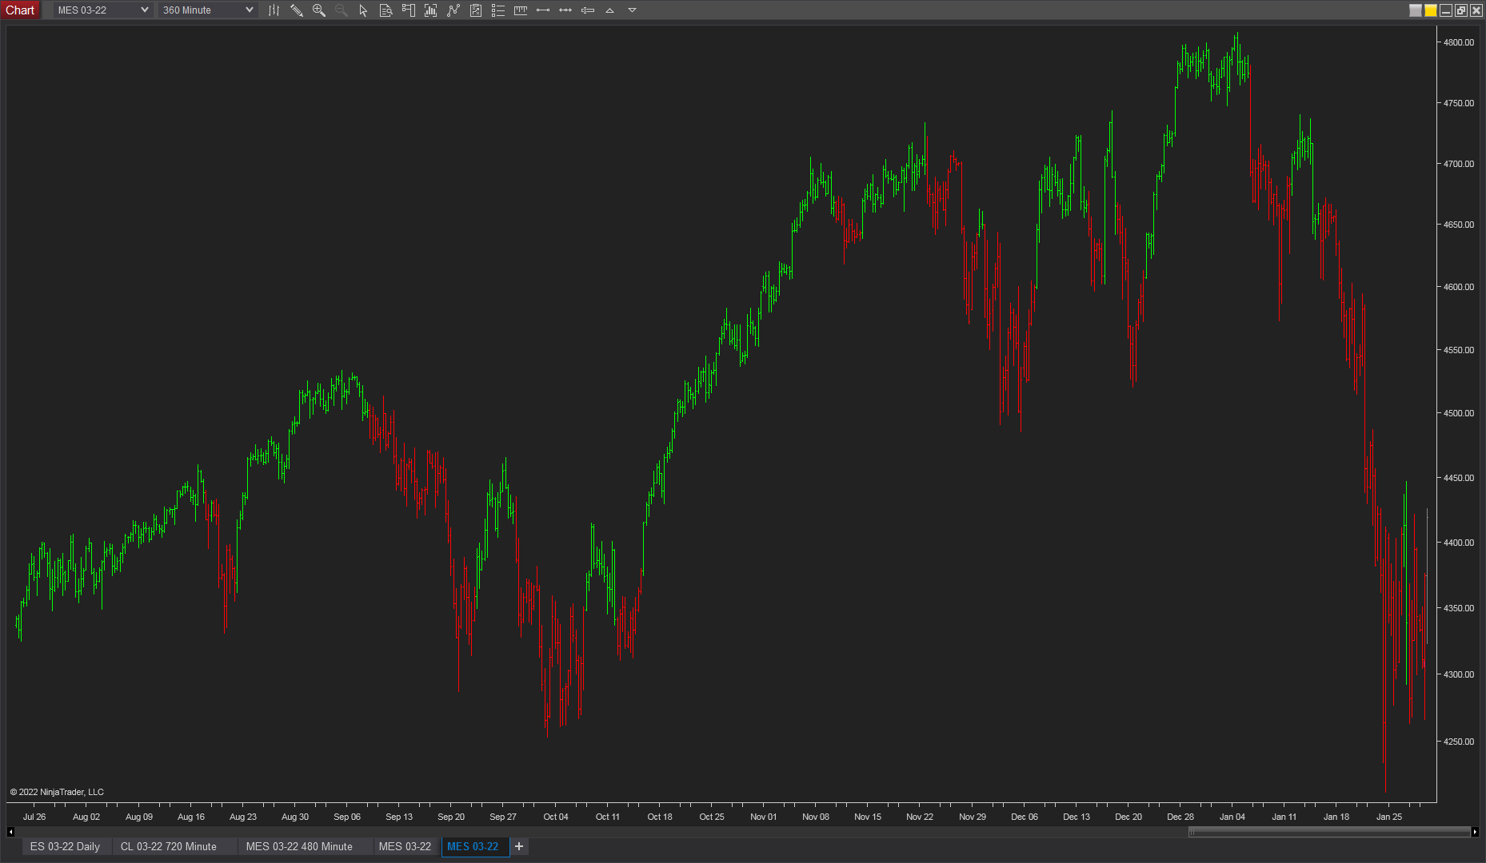Minimize the chart window
The width and height of the screenshot is (1486, 863).
1446,10
